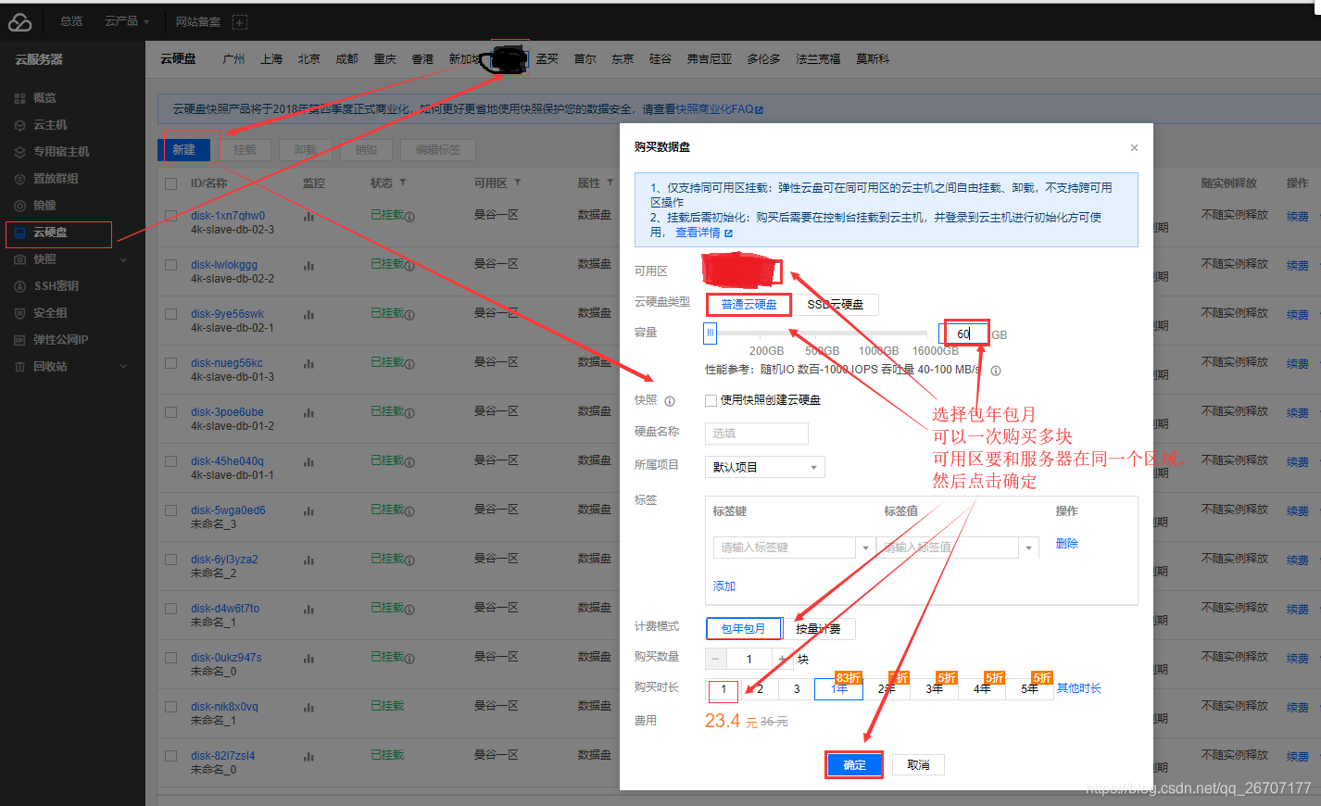The width and height of the screenshot is (1321, 806).
Task: Click the plus icon beside 网站备案
Action: coord(239,22)
